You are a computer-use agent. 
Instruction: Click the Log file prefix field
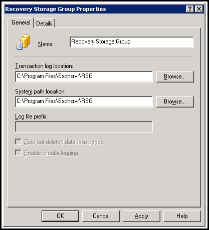point(84,126)
